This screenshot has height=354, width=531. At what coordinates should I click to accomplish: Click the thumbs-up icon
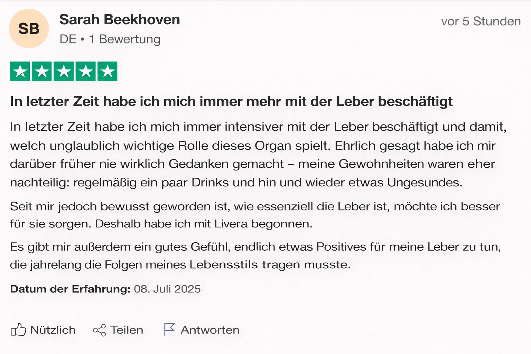click(18, 330)
